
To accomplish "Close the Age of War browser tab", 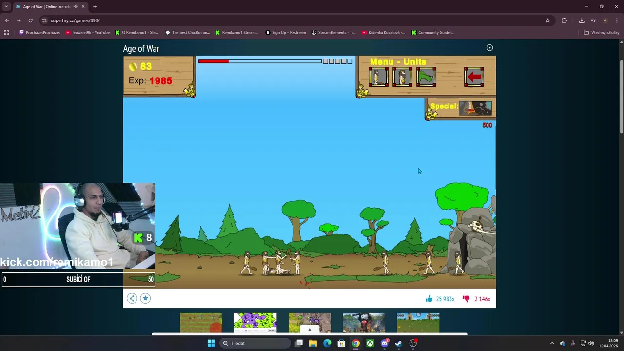I will pyautogui.click(x=83, y=7).
